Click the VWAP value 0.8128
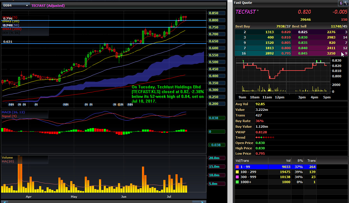 tap(261, 132)
